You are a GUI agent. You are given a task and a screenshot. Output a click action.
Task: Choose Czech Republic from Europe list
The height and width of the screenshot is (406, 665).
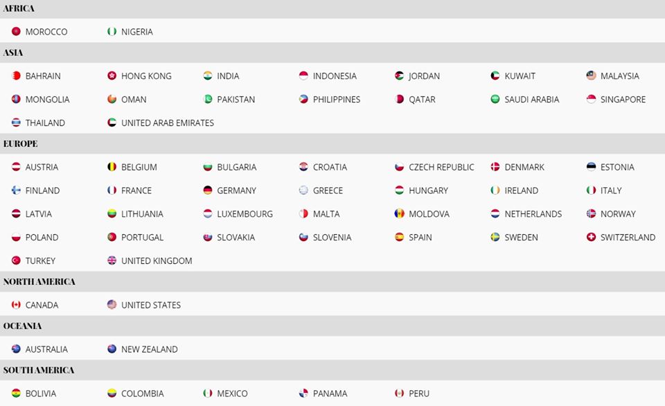441,167
